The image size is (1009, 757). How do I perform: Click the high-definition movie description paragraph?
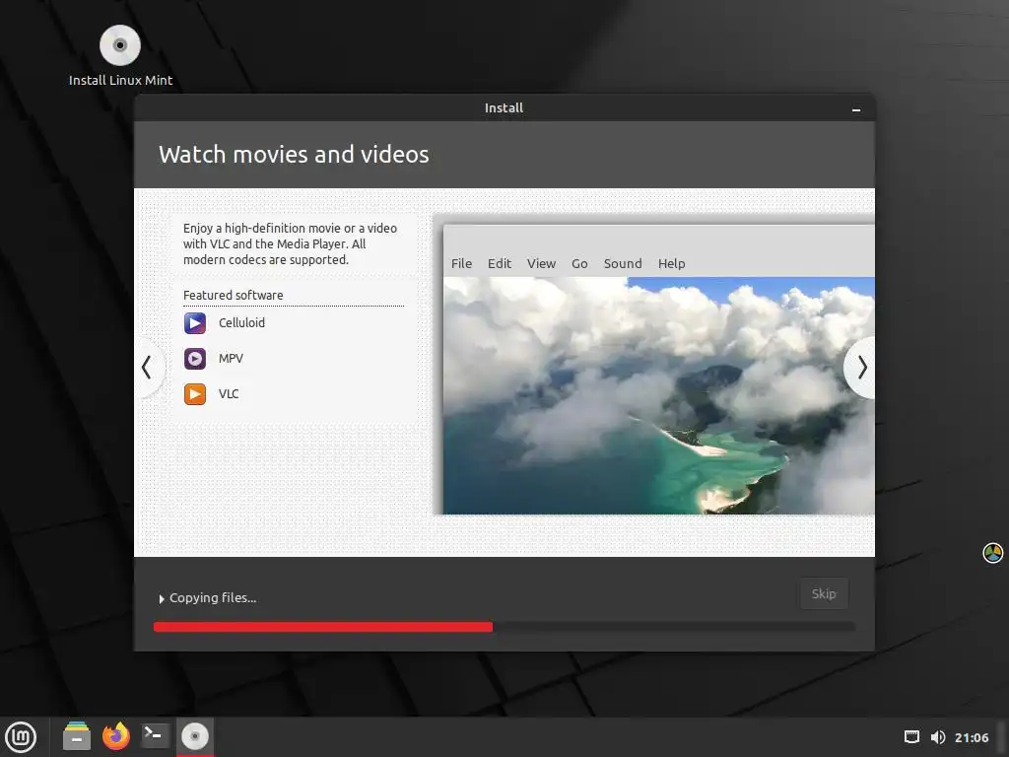[291, 244]
